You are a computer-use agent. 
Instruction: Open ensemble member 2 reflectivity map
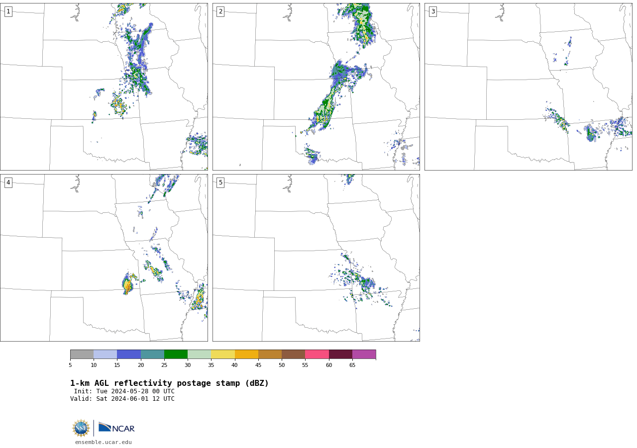tap(316, 87)
